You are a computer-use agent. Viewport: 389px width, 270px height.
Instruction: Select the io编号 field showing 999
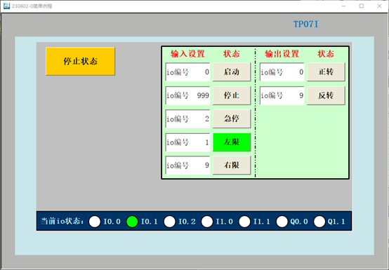187,95
